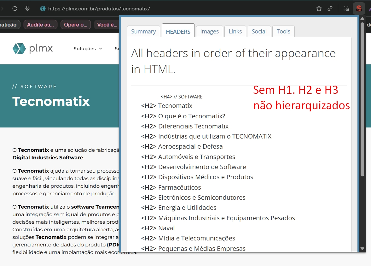Click 'Diferenciais Tecnomatix' header entry

(185, 126)
